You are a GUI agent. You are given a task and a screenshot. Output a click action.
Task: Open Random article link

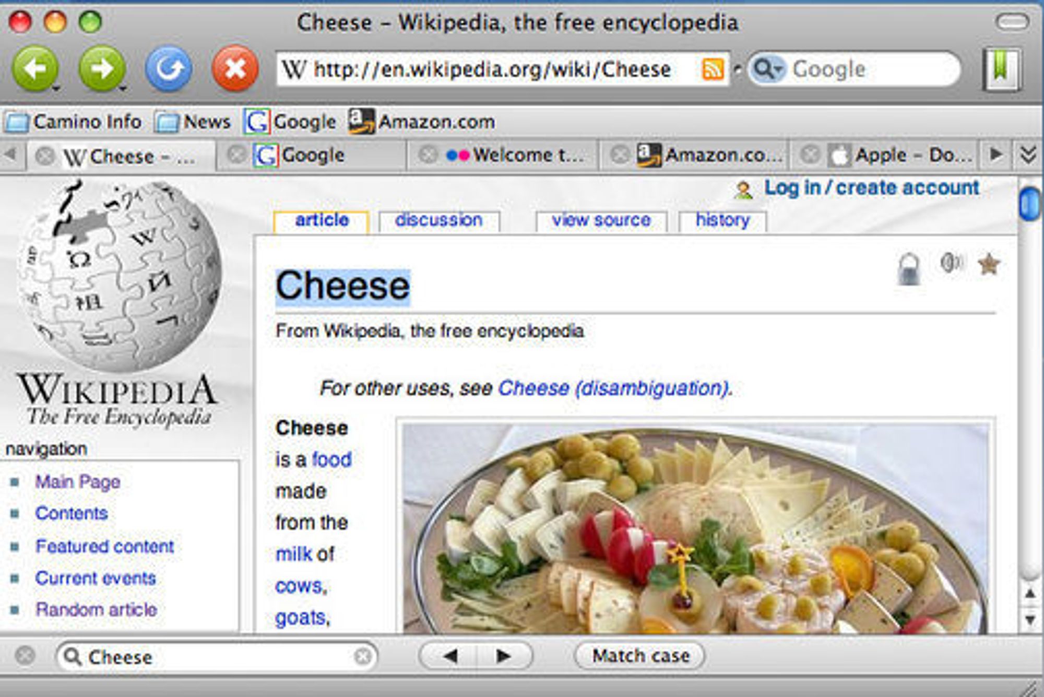click(x=96, y=609)
